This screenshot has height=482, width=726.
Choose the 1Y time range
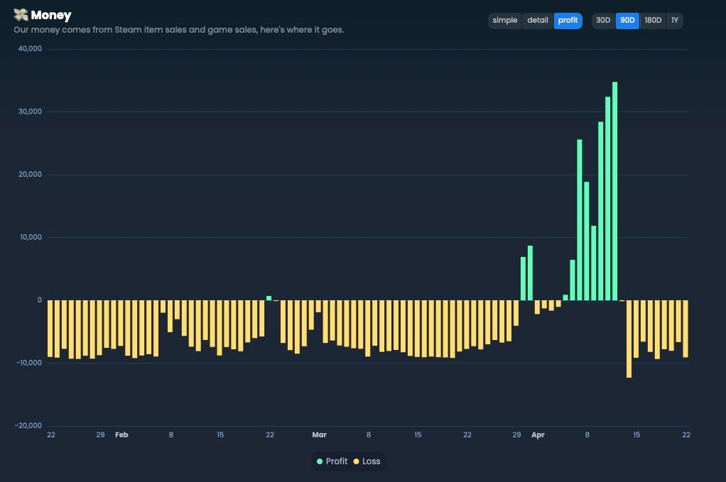coord(675,21)
